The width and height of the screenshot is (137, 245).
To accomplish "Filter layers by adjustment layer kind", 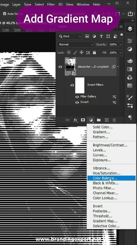I will coord(94,36).
